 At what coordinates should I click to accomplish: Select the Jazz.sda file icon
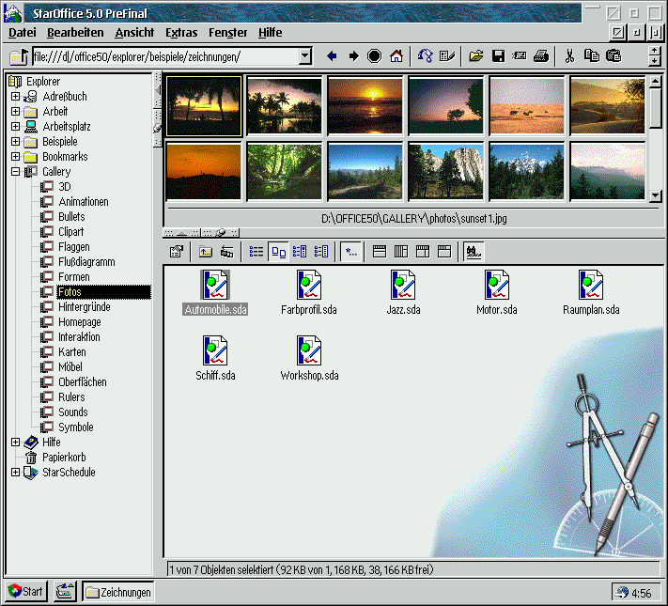(403, 285)
